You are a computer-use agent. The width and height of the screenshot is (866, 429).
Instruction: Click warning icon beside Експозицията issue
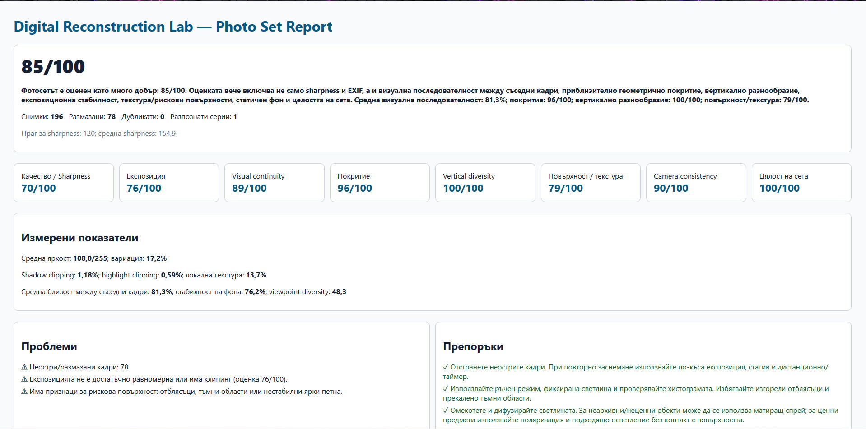[x=24, y=379]
